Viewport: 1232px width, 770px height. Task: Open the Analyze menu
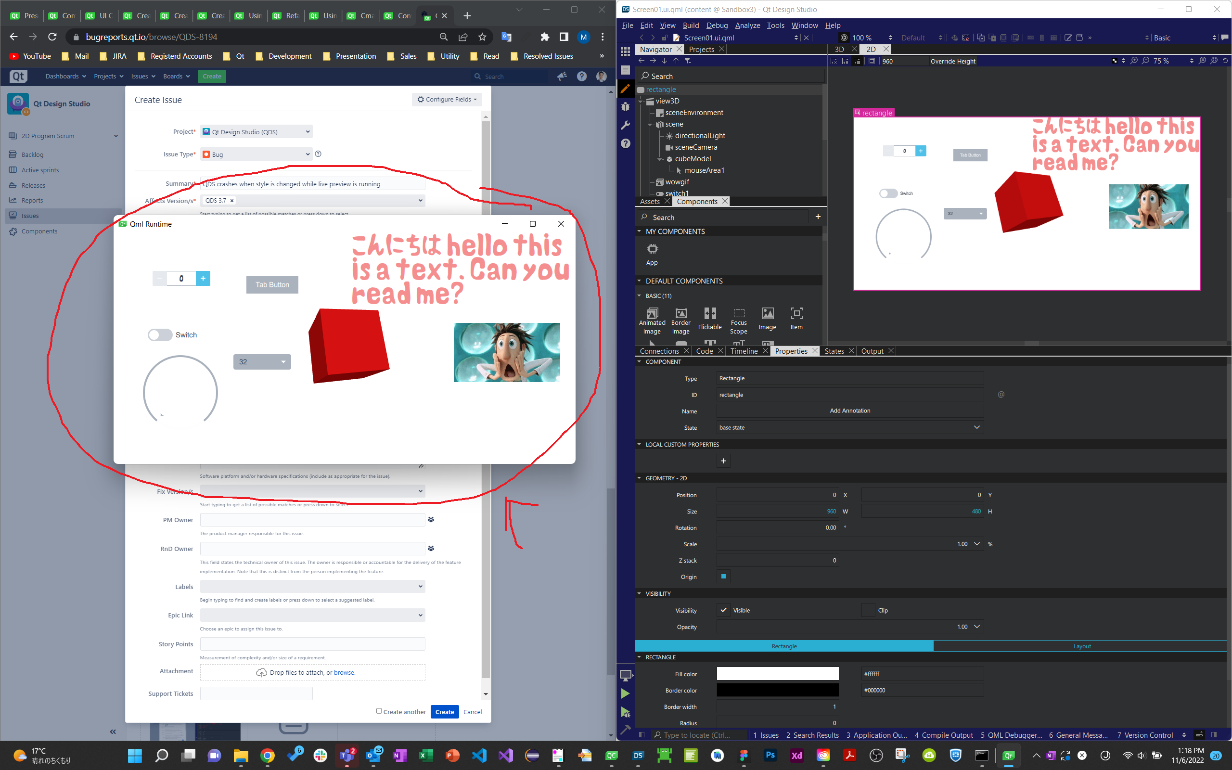[x=747, y=26]
